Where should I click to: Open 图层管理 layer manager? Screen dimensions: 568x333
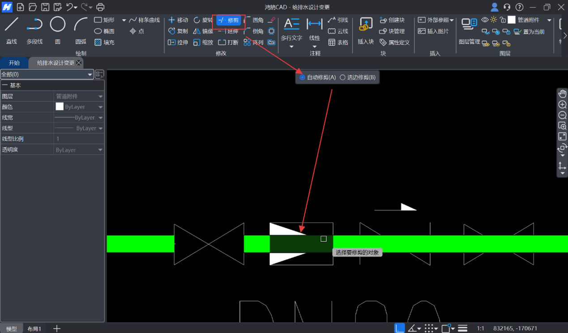tap(469, 30)
